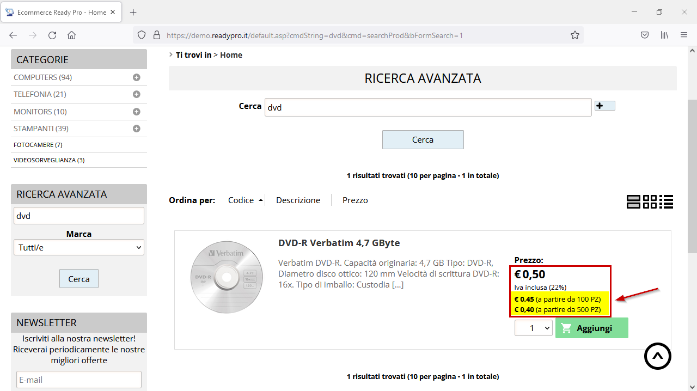Open the Marca brand dropdown
Viewport: 697px width, 391px height.
pyautogui.click(x=79, y=247)
